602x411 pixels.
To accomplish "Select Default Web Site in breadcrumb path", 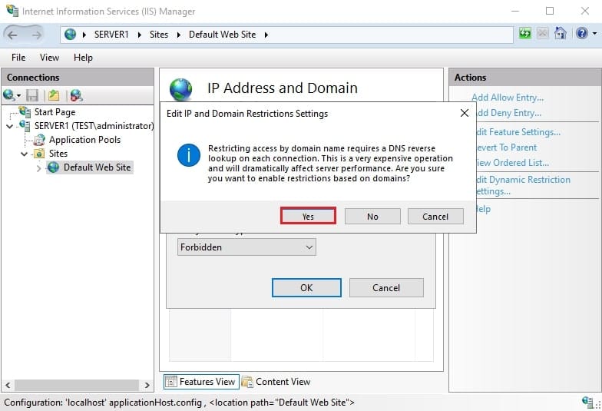I will click(x=222, y=35).
